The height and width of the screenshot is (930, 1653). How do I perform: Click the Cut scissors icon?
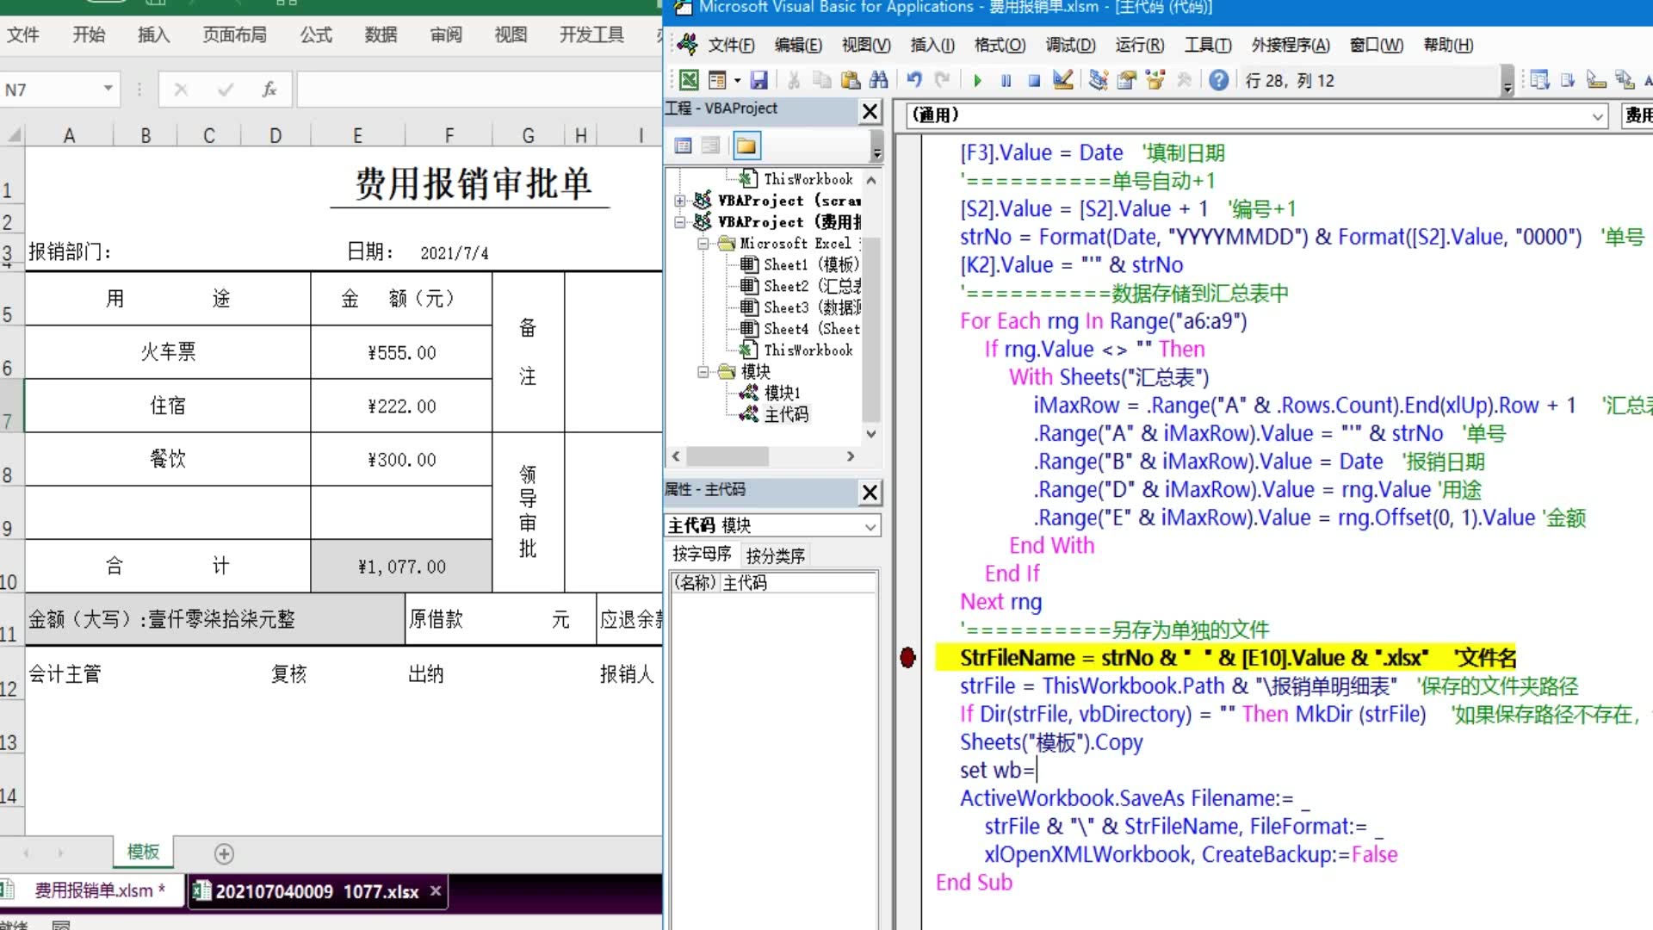[x=794, y=80]
